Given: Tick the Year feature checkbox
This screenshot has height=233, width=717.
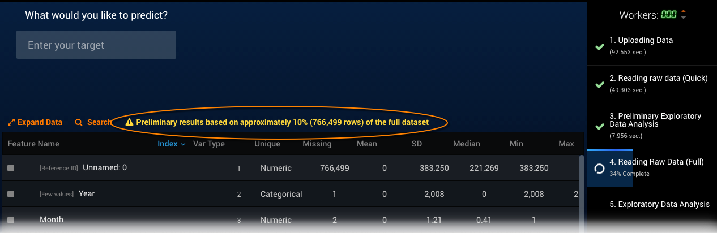Looking at the screenshot, I should pyautogui.click(x=11, y=194).
